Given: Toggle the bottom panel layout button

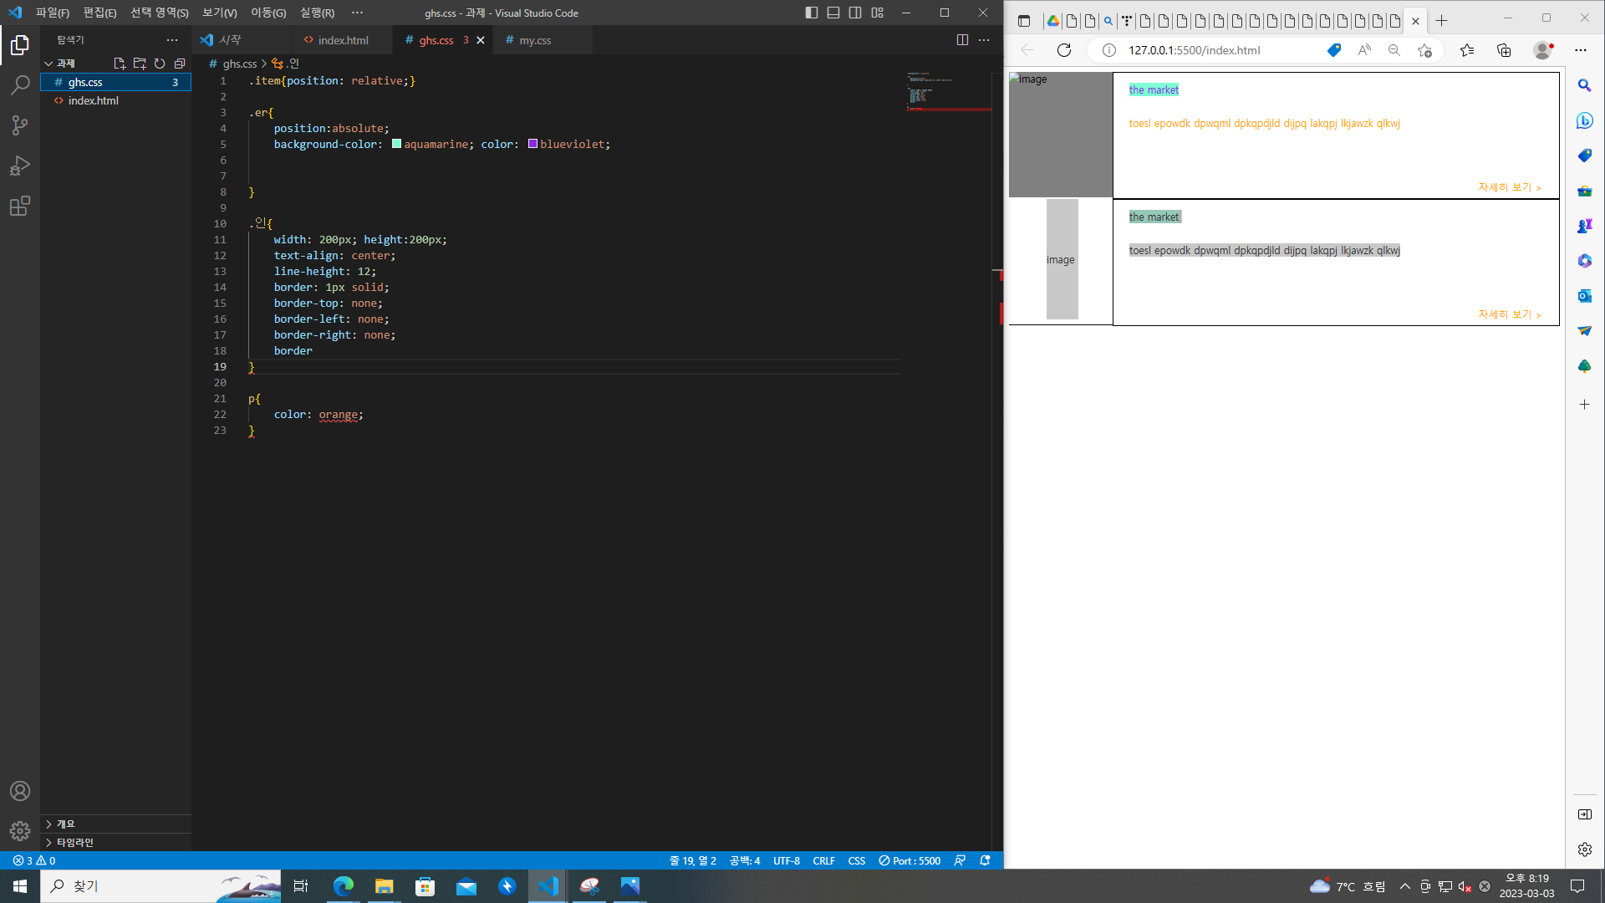Looking at the screenshot, I should coord(833,13).
